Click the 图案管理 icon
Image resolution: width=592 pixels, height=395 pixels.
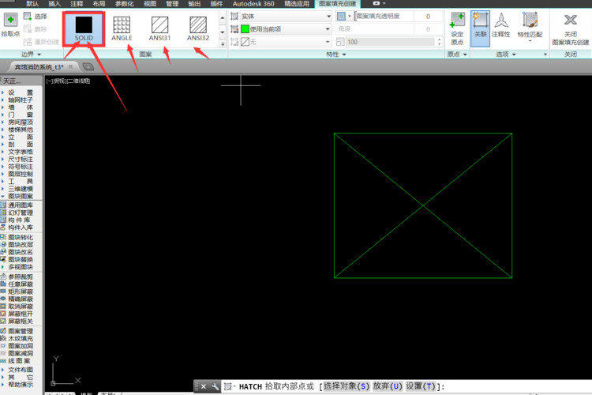pos(3,331)
